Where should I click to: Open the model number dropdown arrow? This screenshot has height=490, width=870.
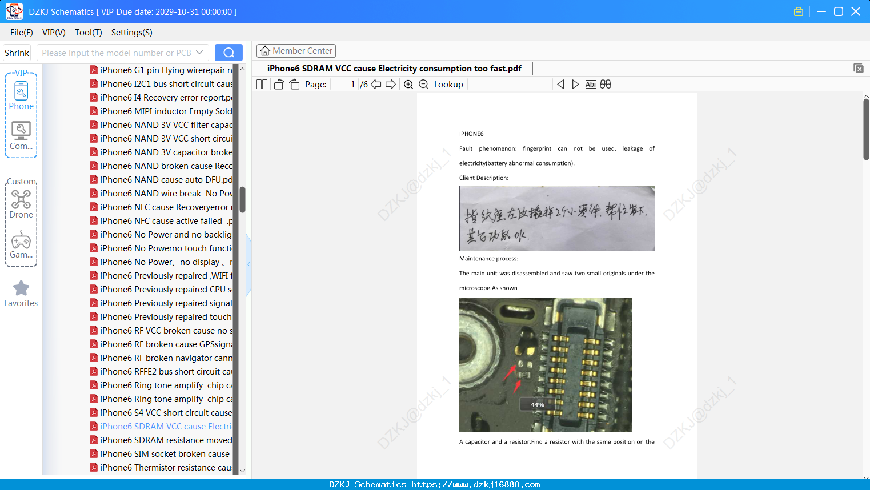[x=199, y=53]
